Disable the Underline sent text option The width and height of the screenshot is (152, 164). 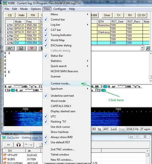(62, 96)
